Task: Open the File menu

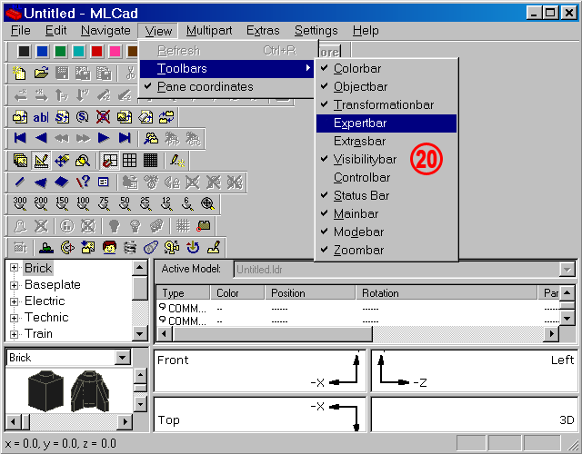Action: click(20, 30)
